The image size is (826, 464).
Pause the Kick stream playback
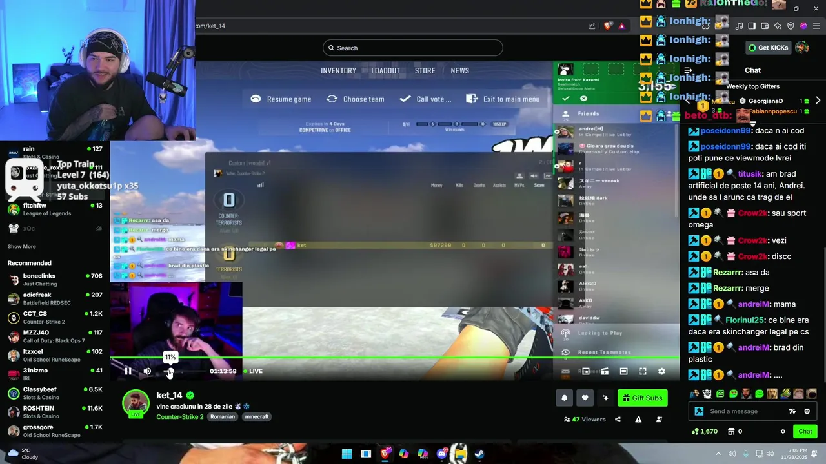tap(128, 371)
